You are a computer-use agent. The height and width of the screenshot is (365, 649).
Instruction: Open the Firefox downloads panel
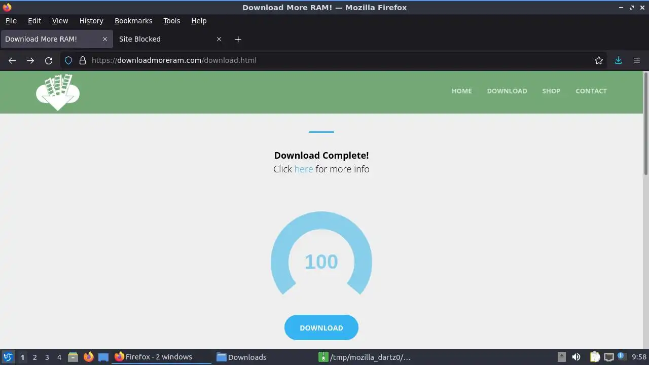[618, 60]
